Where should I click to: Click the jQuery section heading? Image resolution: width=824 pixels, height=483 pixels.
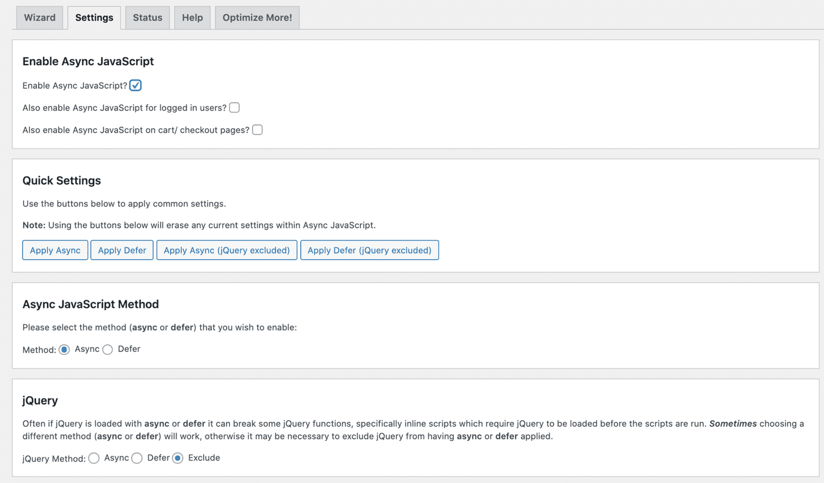pos(40,401)
